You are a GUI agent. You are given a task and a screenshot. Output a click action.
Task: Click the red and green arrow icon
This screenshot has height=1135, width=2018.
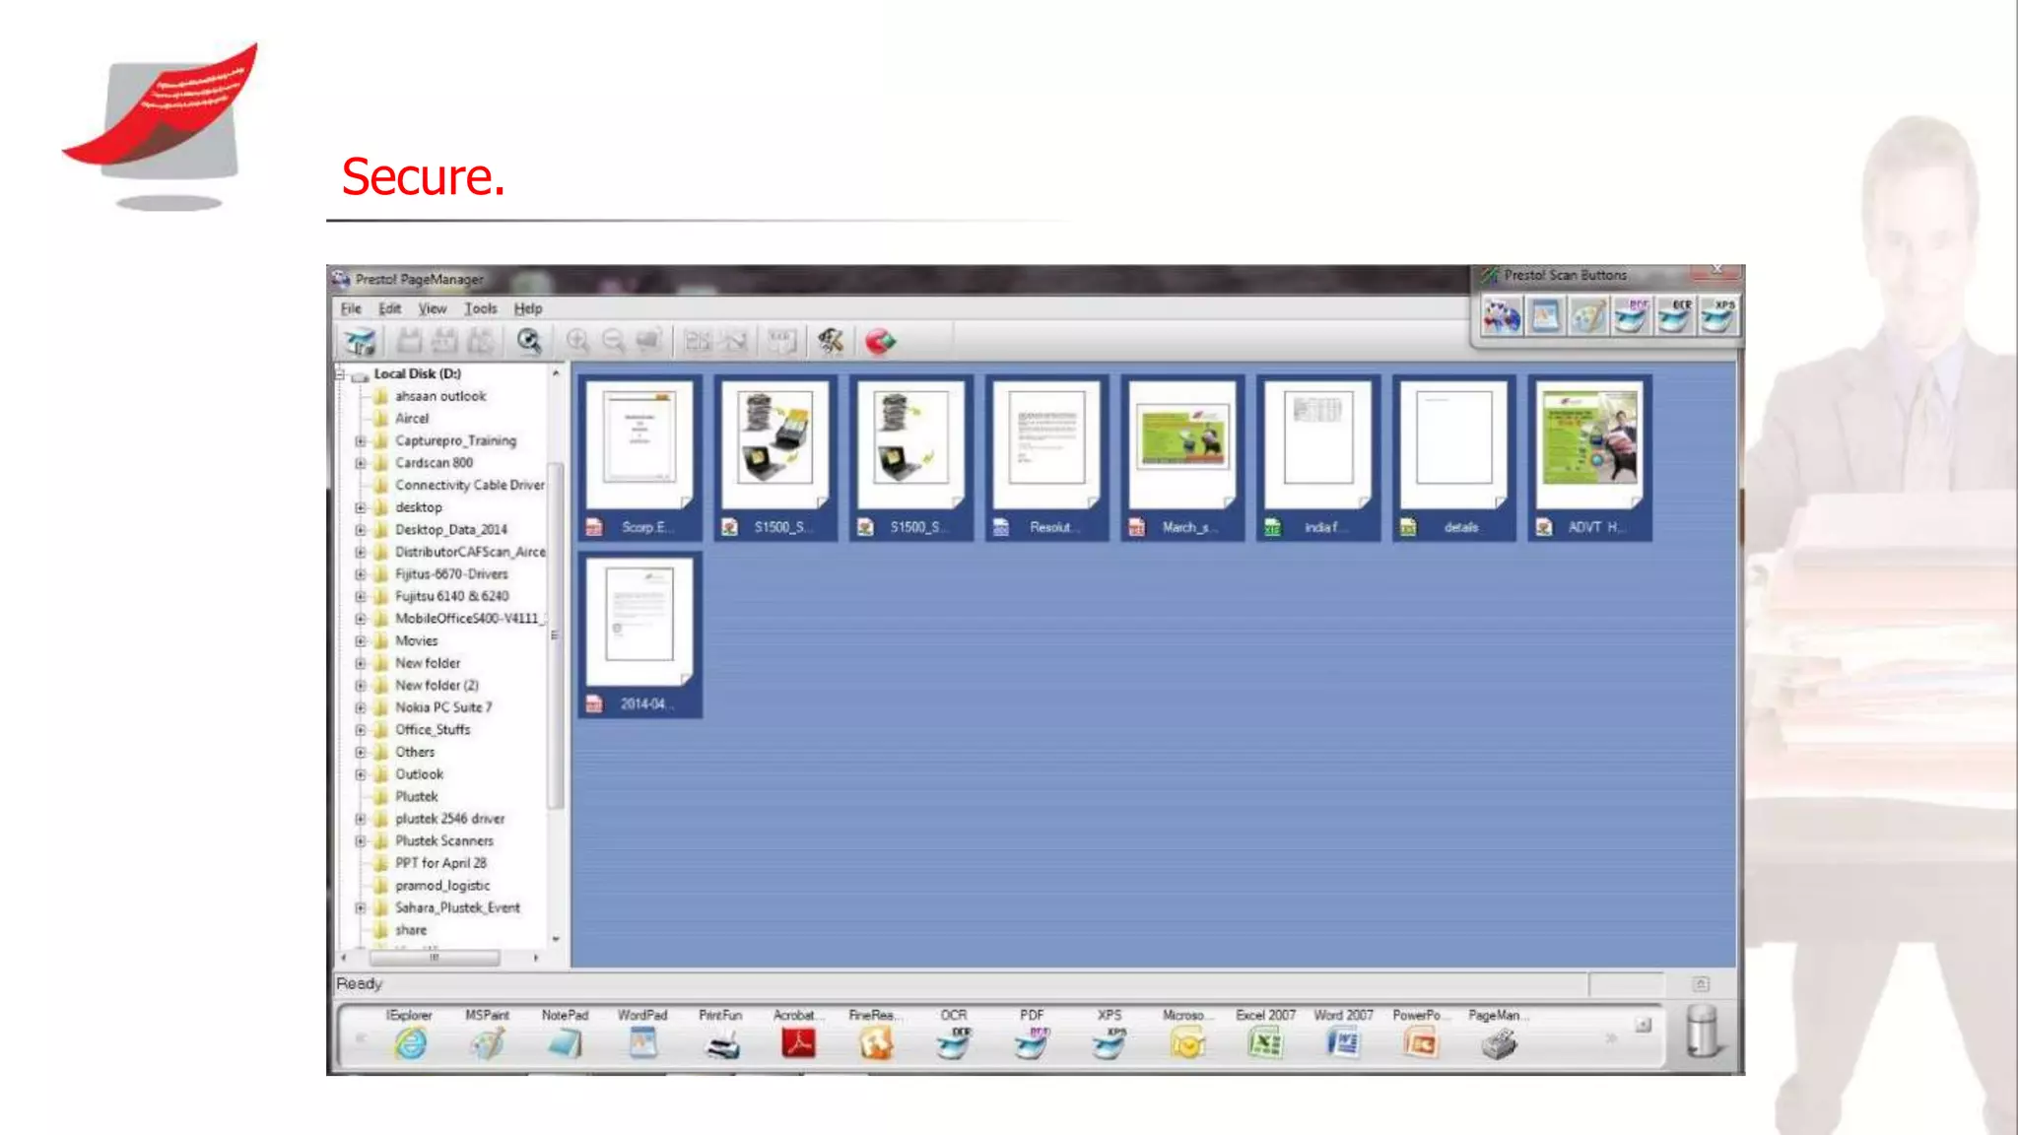click(880, 342)
